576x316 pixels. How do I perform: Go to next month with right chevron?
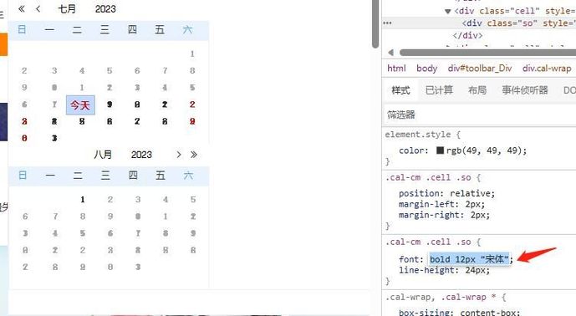click(x=179, y=155)
